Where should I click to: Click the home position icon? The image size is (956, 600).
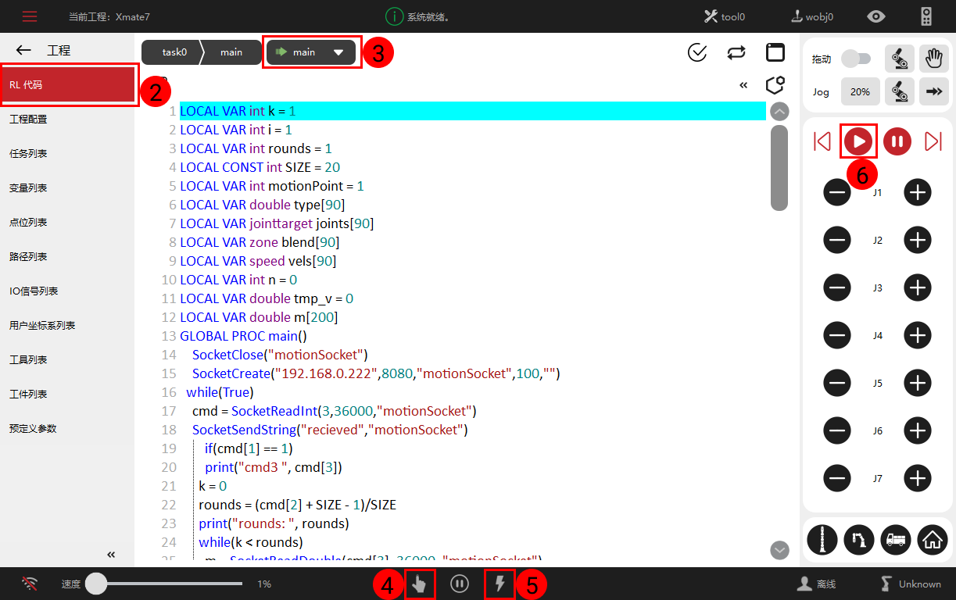(932, 539)
